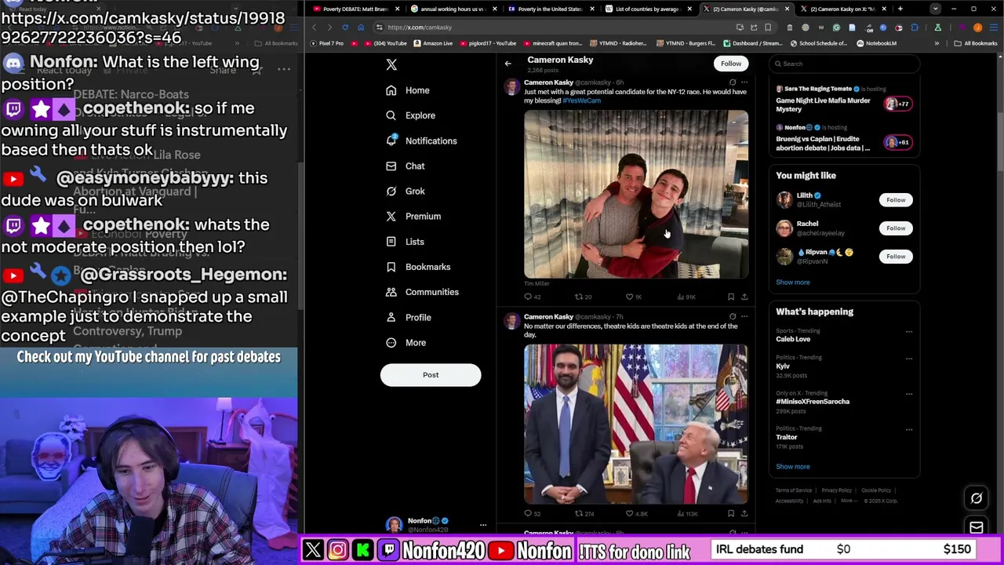Screen dimensions: 1004x565
Task: Follow Rachel from suggestions
Action: (x=896, y=228)
